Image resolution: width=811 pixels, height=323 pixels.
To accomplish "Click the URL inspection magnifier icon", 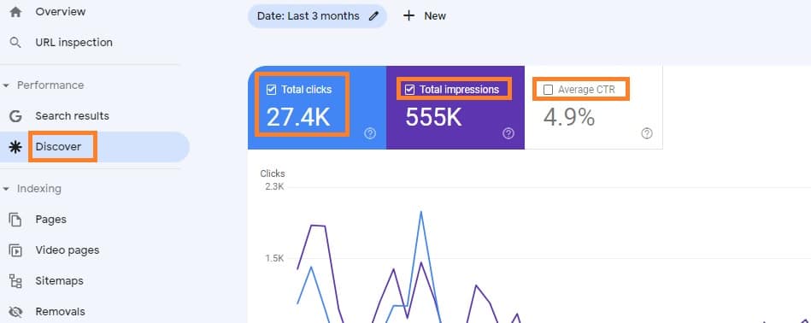I will click(15, 43).
